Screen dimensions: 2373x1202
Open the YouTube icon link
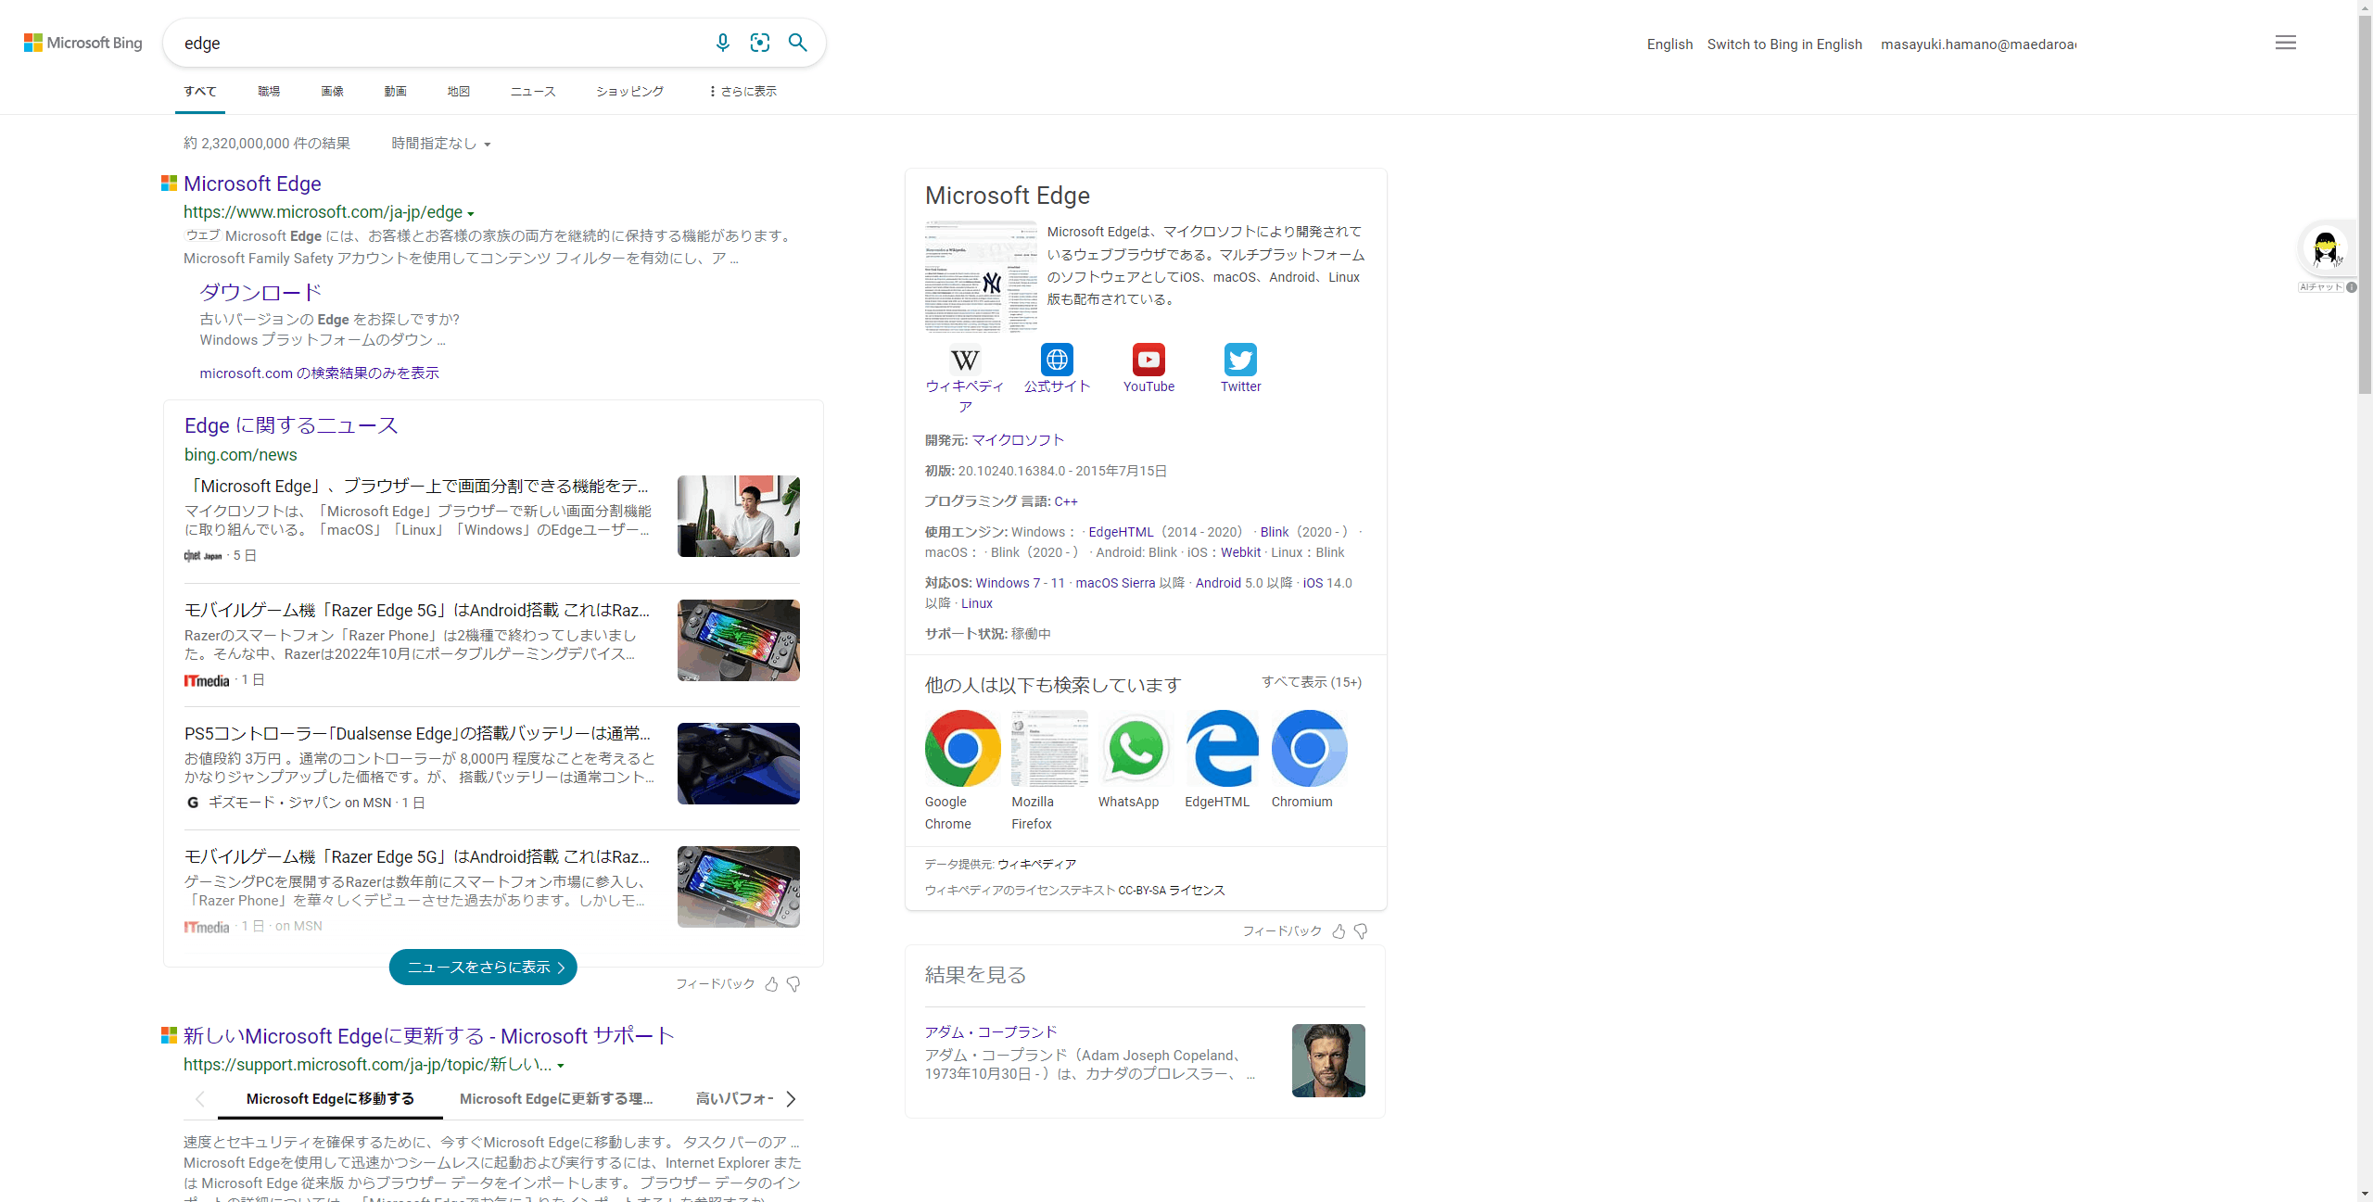1148,360
